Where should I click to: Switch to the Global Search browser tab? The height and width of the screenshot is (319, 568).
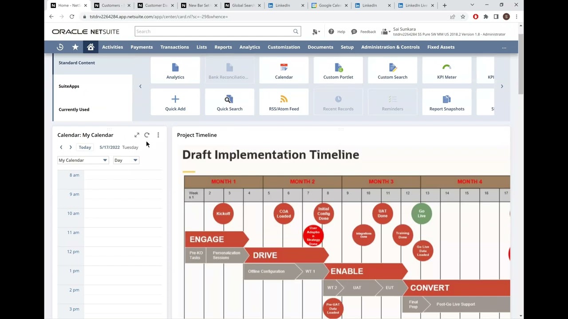click(x=243, y=5)
